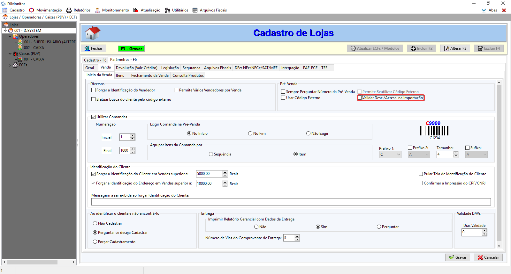Click the Relatórios printer icon
This screenshot has height=274, width=511.
tap(69, 10)
